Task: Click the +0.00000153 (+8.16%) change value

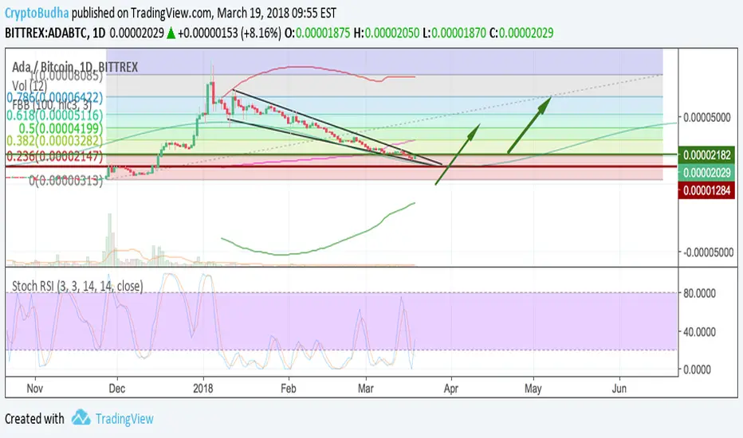Action: (230, 33)
